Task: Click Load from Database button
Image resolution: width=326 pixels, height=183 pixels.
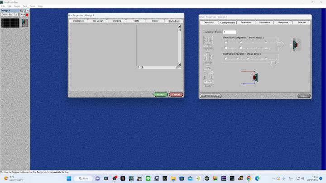Action: (x=211, y=96)
